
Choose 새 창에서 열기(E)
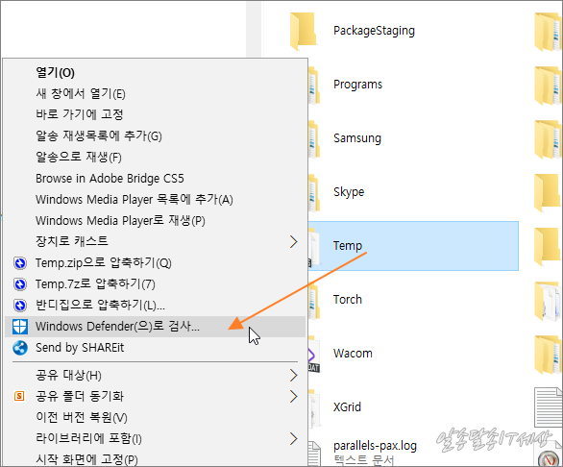tap(155, 94)
